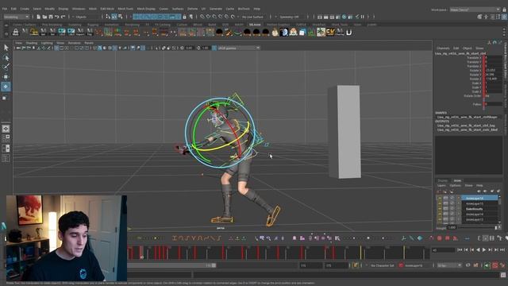Screen dimensions: 508x286
Task: Go to start of playback range
Action: click(x=460, y=249)
